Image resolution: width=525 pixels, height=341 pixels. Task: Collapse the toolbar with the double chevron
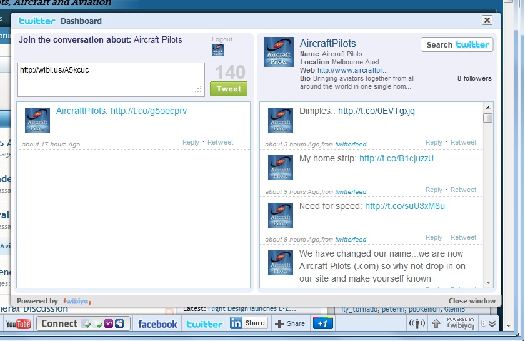492,323
